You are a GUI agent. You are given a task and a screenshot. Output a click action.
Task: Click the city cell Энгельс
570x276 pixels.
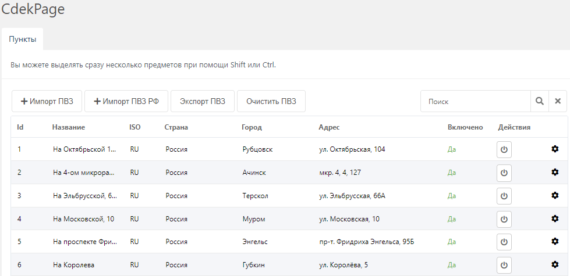pos(255,242)
